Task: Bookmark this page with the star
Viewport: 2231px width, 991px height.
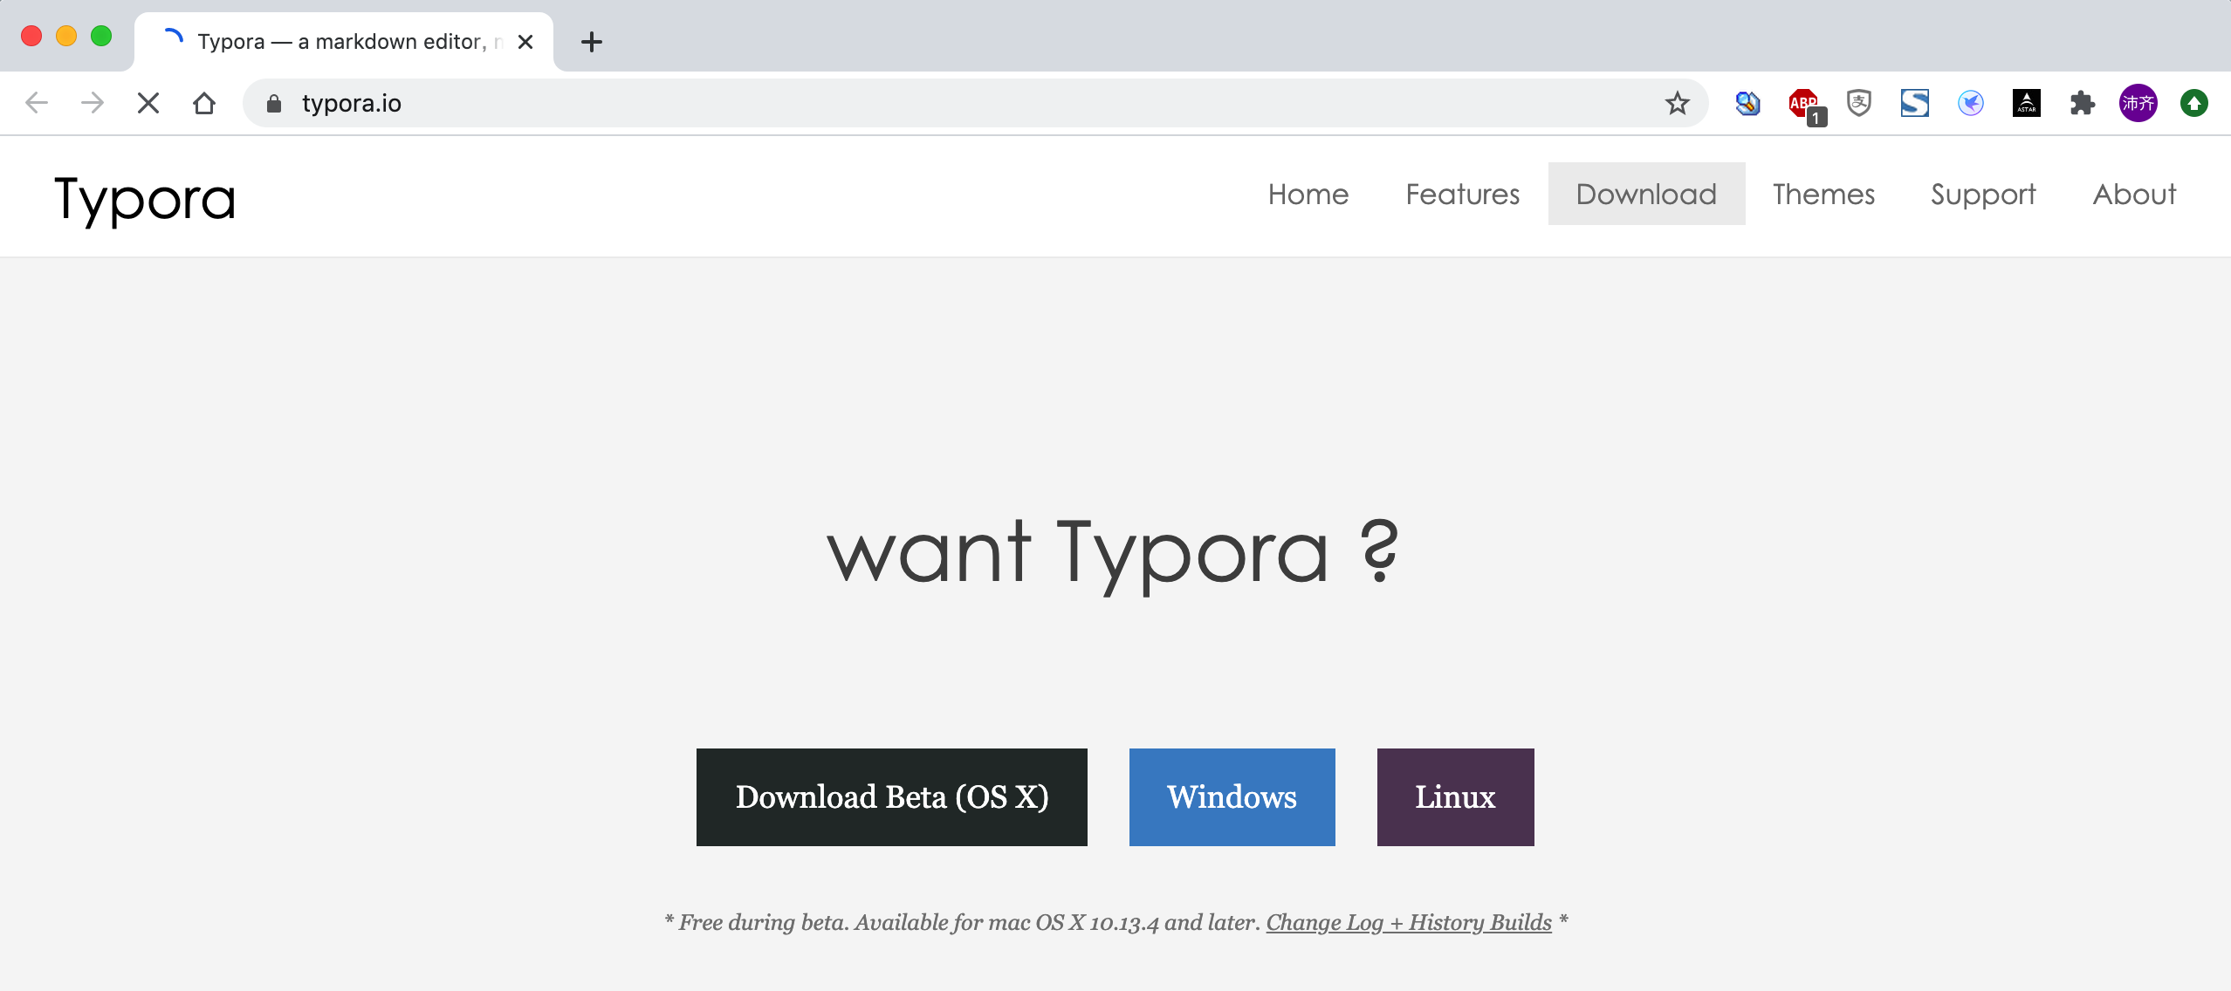Action: click(x=1677, y=104)
